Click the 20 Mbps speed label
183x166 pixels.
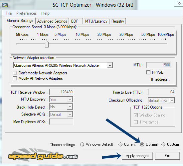pos(104,35)
